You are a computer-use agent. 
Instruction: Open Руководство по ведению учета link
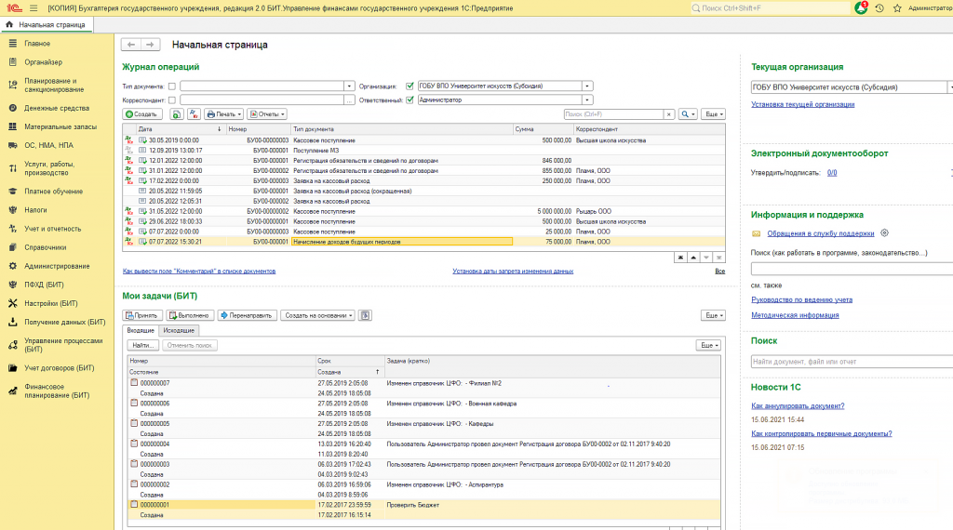click(801, 300)
